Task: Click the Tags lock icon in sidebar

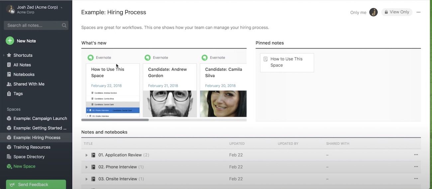Action: click(x=9, y=94)
